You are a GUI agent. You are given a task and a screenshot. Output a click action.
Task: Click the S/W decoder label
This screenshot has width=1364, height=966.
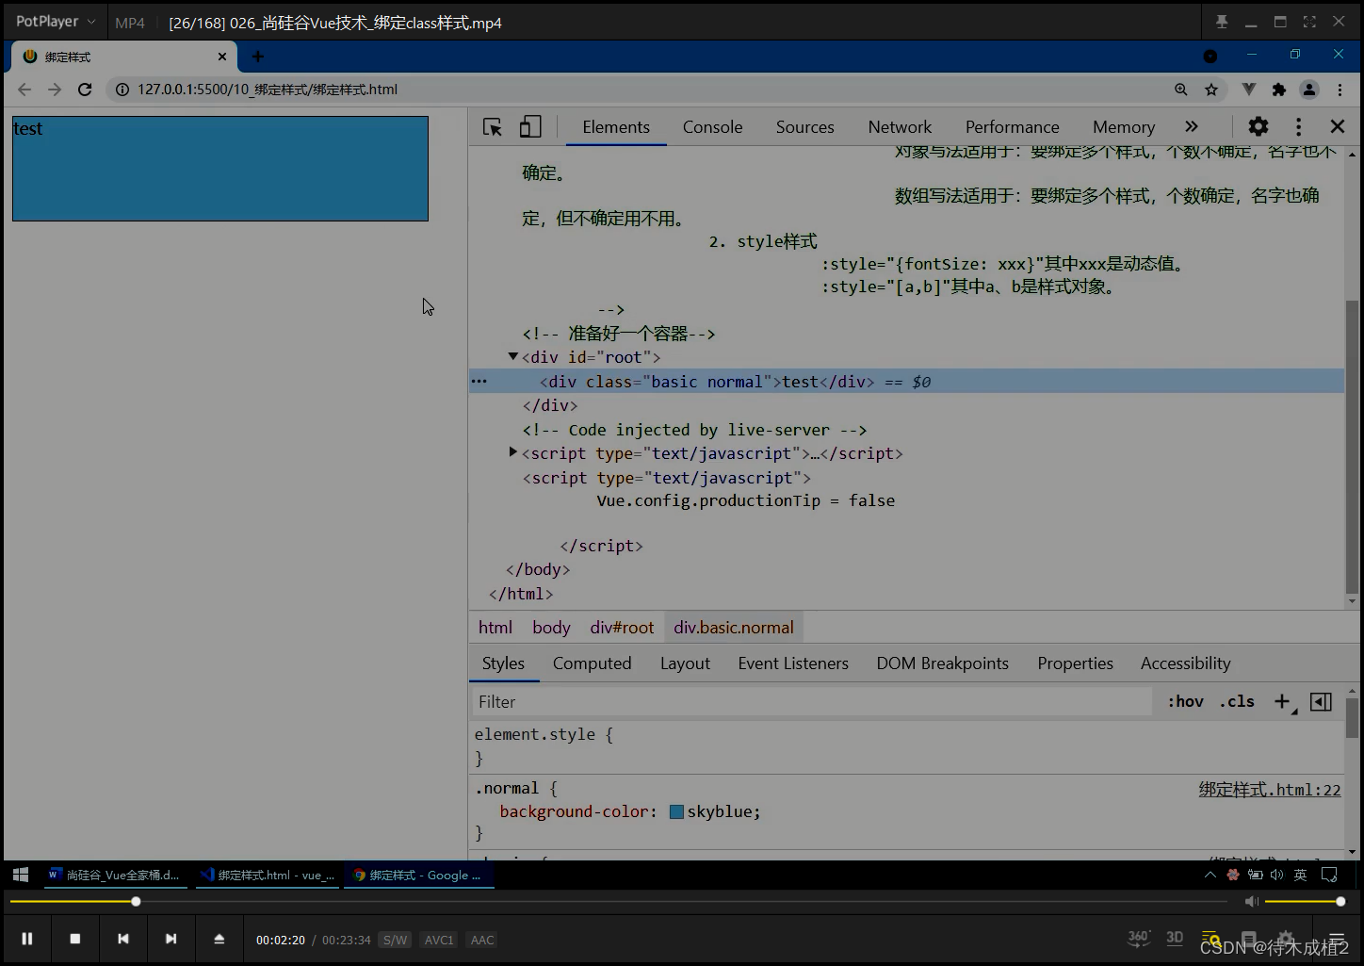pos(395,940)
